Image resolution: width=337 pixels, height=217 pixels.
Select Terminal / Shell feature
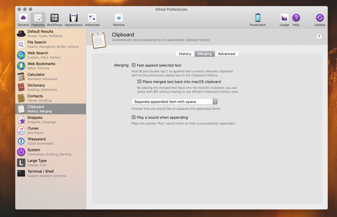click(x=51, y=173)
